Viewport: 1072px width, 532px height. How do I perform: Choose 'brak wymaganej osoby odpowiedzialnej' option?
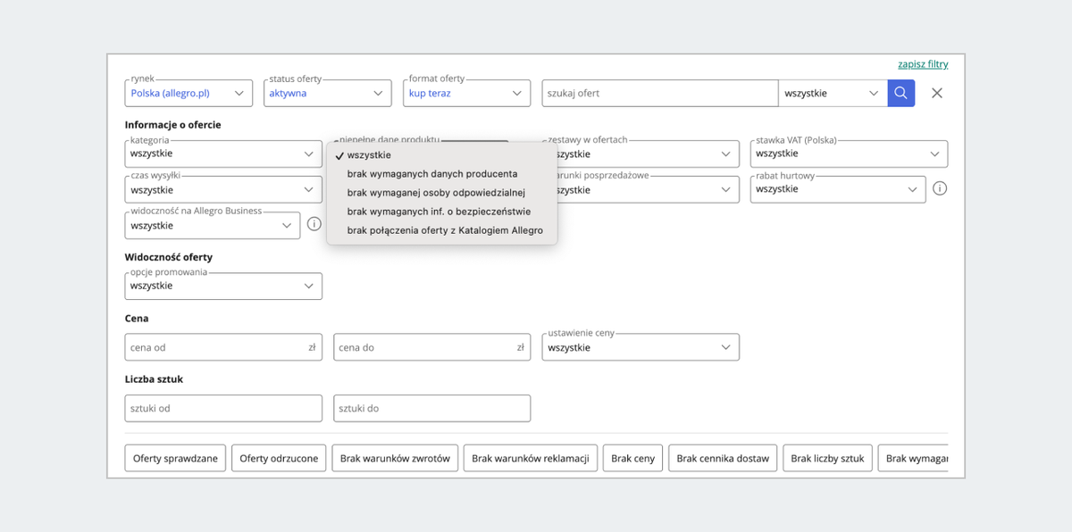pos(436,192)
